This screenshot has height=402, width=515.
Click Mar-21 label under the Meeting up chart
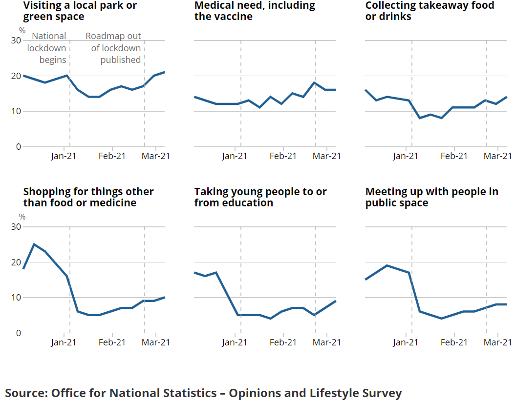pyautogui.click(x=497, y=342)
